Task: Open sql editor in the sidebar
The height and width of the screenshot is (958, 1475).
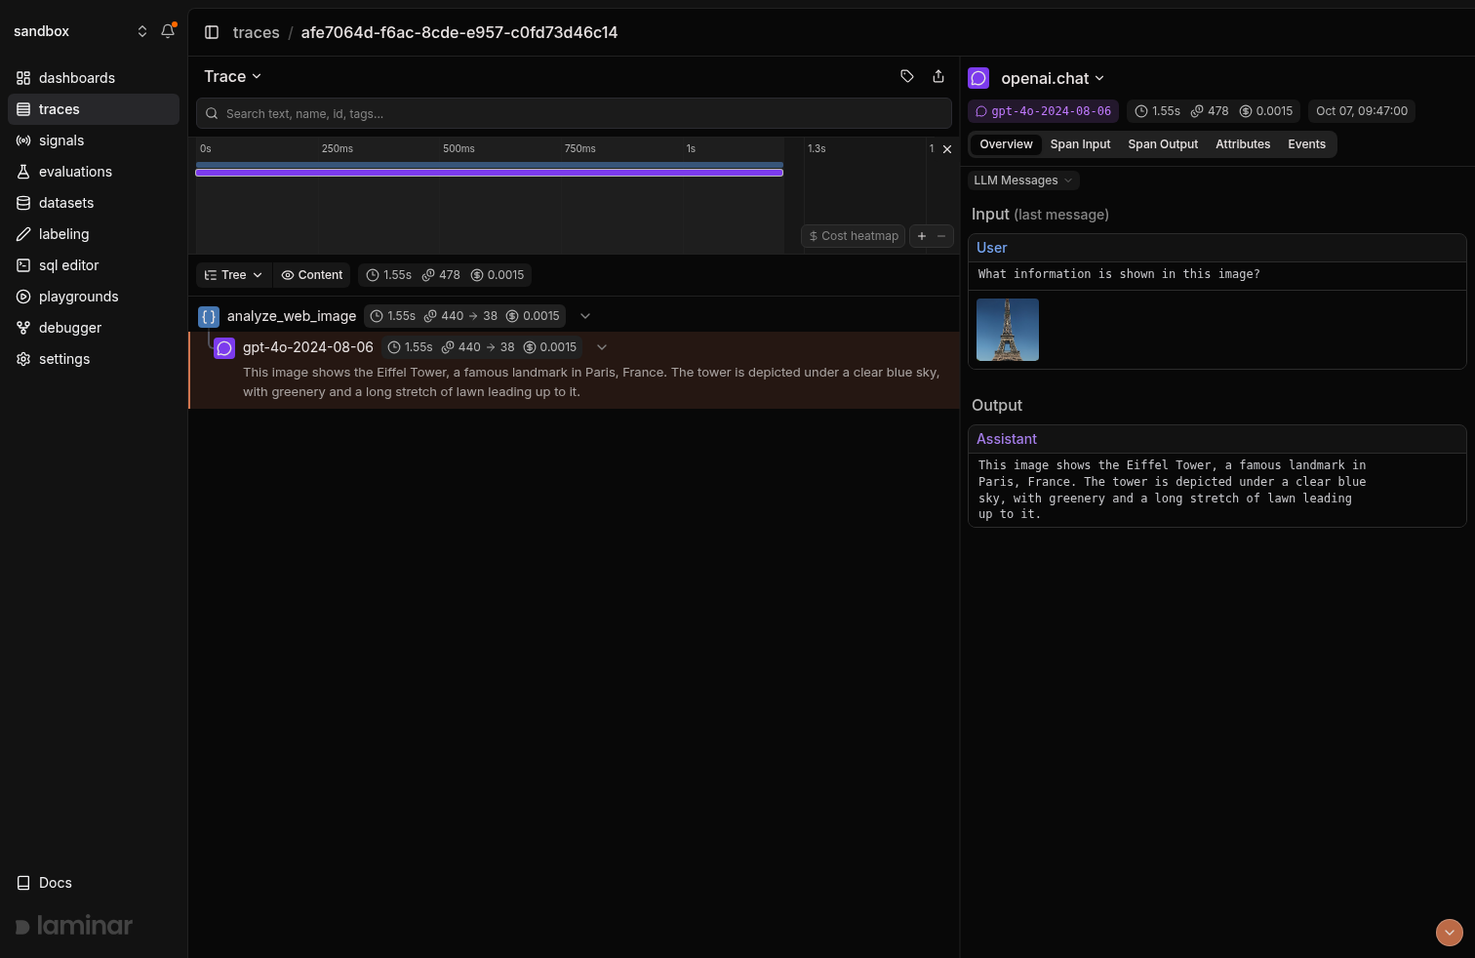Action: pos(94,265)
